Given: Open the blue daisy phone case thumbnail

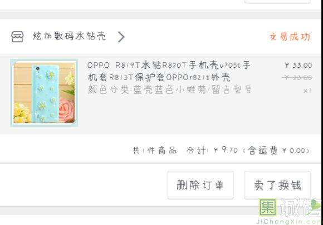Looking at the screenshot, I should pos(45,92).
